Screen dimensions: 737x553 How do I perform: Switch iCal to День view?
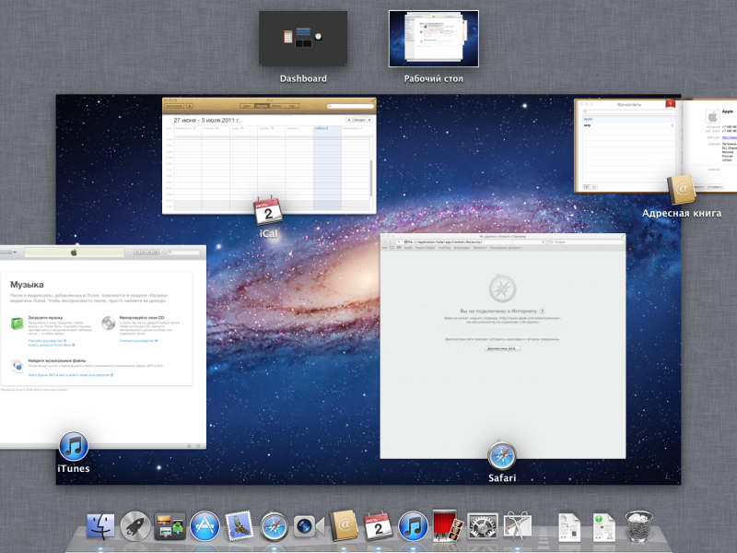(247, 106)
